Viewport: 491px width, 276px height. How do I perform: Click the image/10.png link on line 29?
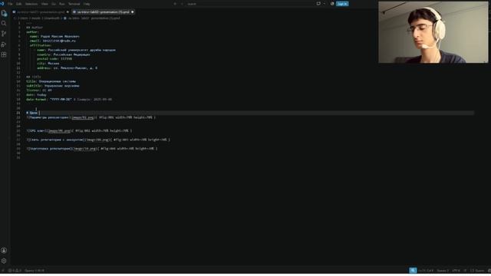84,149
